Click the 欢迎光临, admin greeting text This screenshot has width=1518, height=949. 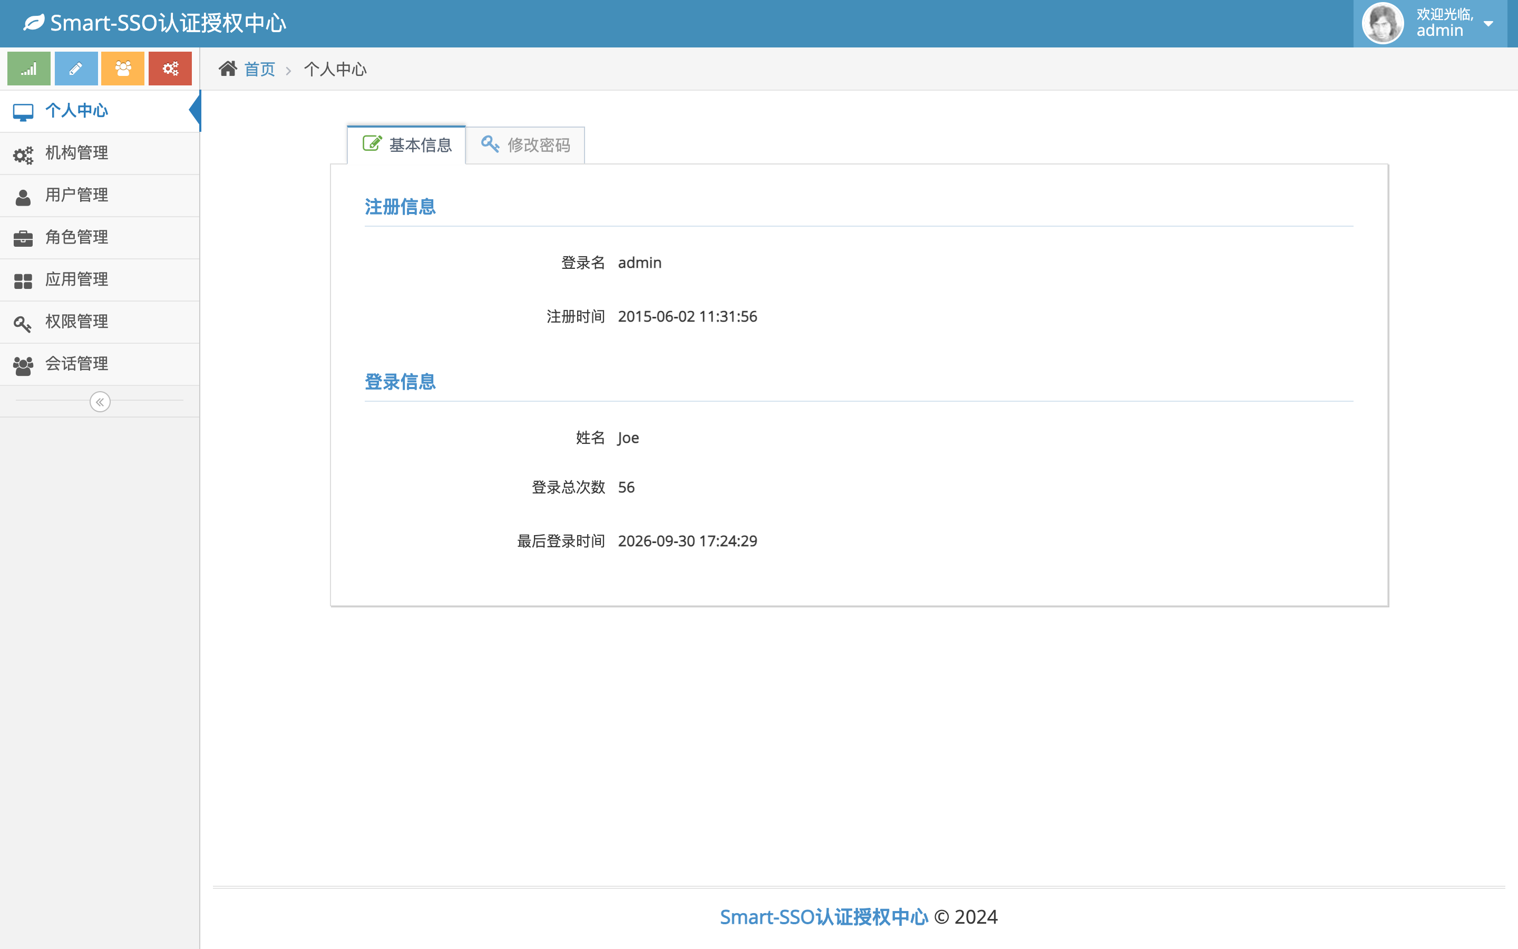coord(1445,23)
